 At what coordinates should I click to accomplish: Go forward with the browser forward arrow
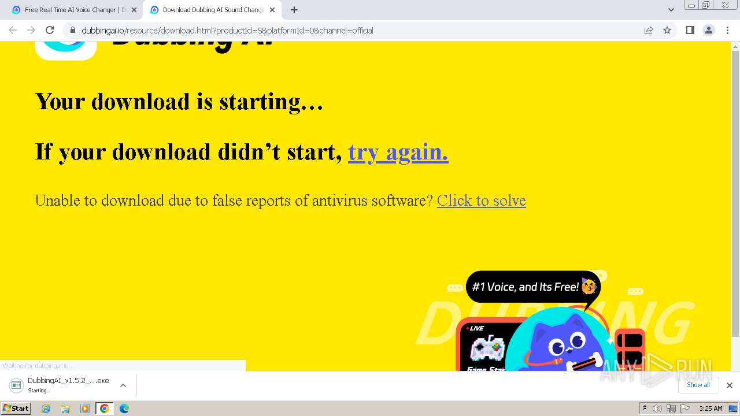coord(31,30)
